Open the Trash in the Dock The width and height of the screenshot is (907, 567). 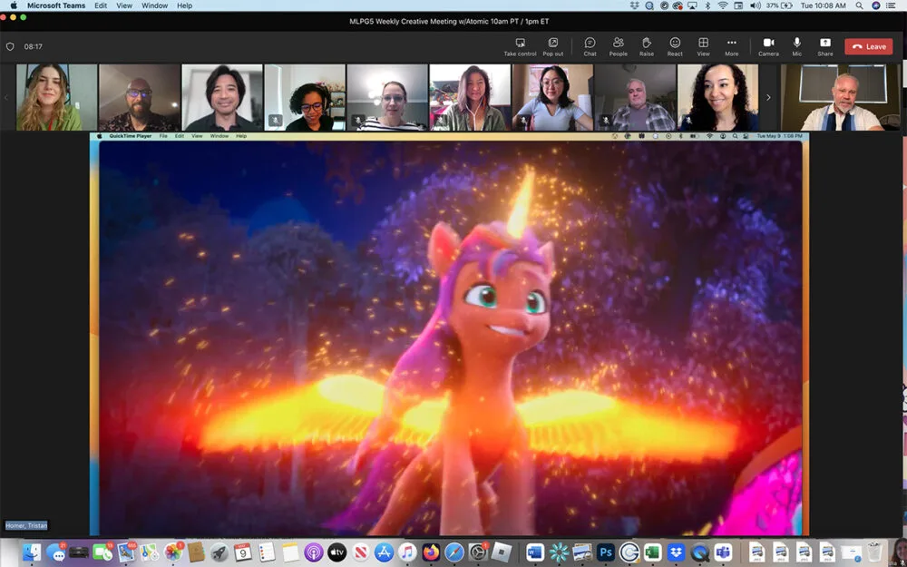tap(874, 552)
